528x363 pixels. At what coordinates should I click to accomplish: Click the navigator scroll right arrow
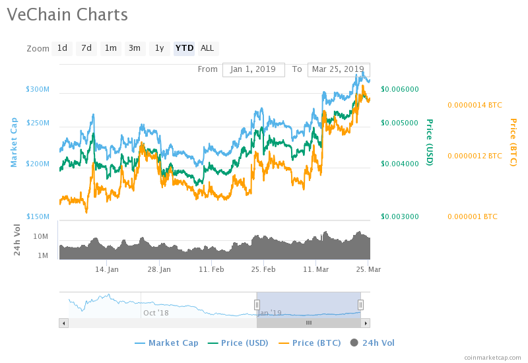point(366,323)
